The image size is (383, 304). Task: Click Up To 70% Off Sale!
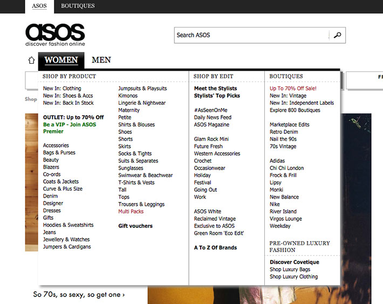pos(293,89)
